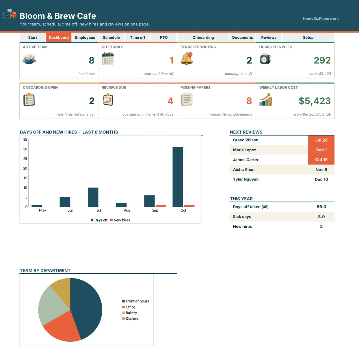359x346 pixels.
Task: Click the New hires legend swatch
Action: 111,220
